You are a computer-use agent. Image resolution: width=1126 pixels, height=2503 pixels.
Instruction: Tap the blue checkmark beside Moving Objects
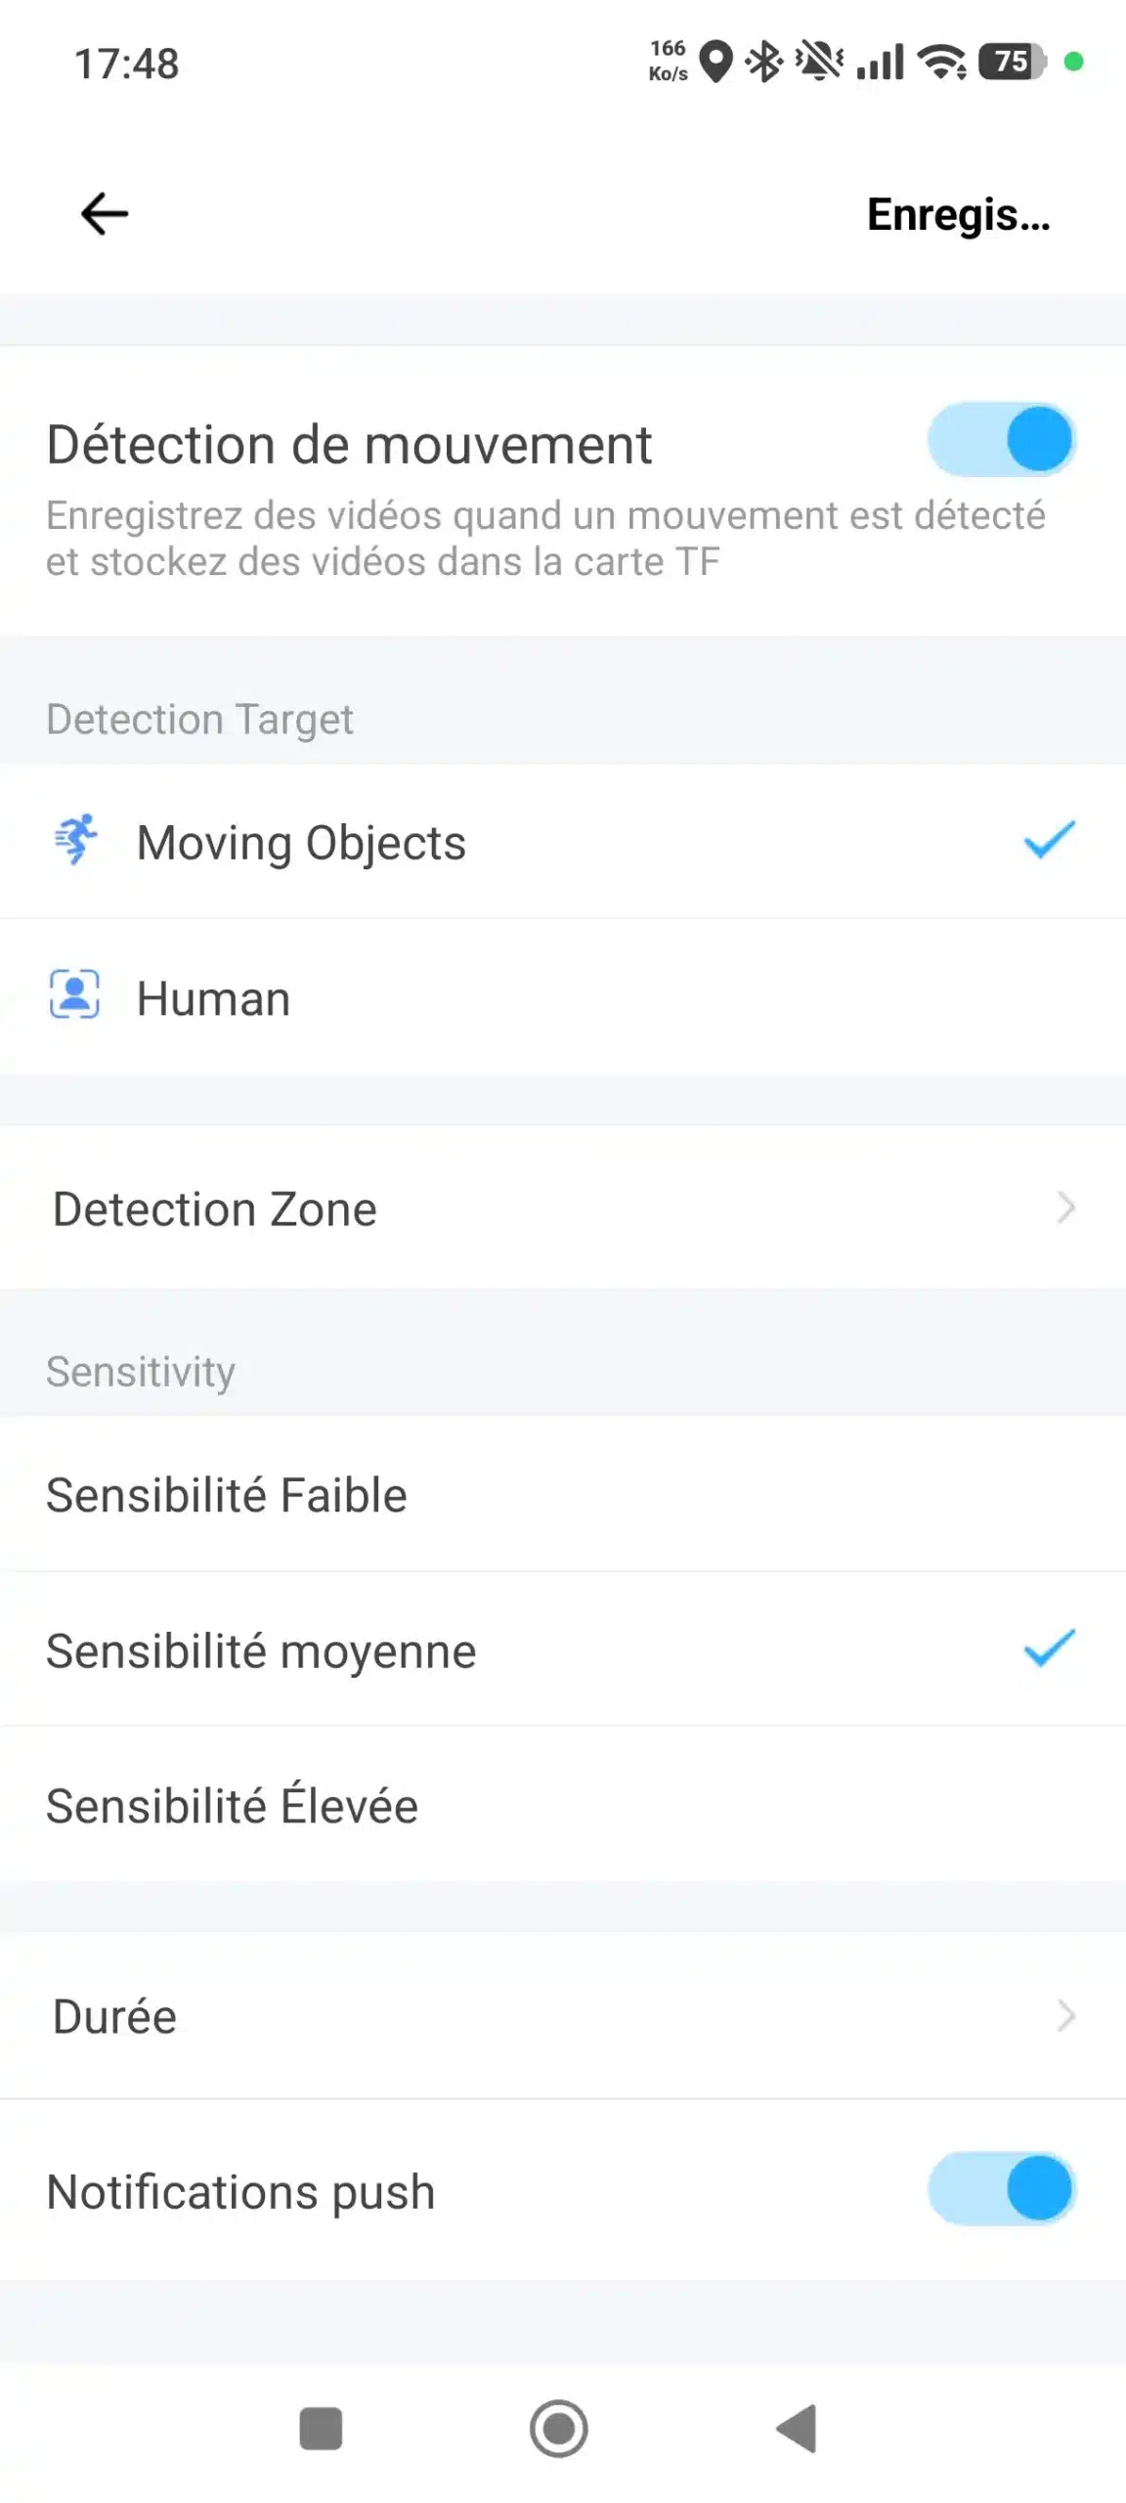(1049, 840)
